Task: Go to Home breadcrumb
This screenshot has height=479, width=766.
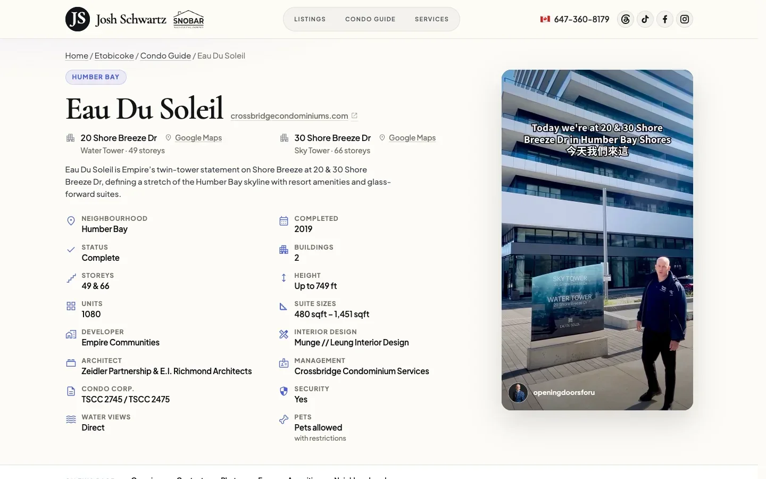Action: coord(77,56)
